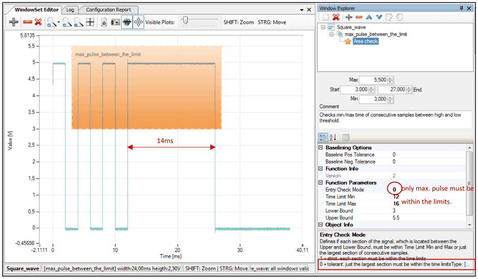Click the four-pane grid layout icon
The image size is (478, 279).
(90, 22)
